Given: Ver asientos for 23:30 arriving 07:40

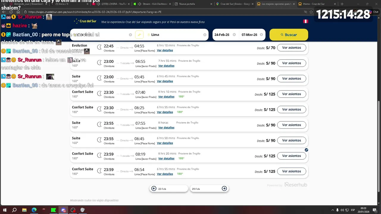Looking at the screenshot, I should pyautogui.click(x=291, y=94).
